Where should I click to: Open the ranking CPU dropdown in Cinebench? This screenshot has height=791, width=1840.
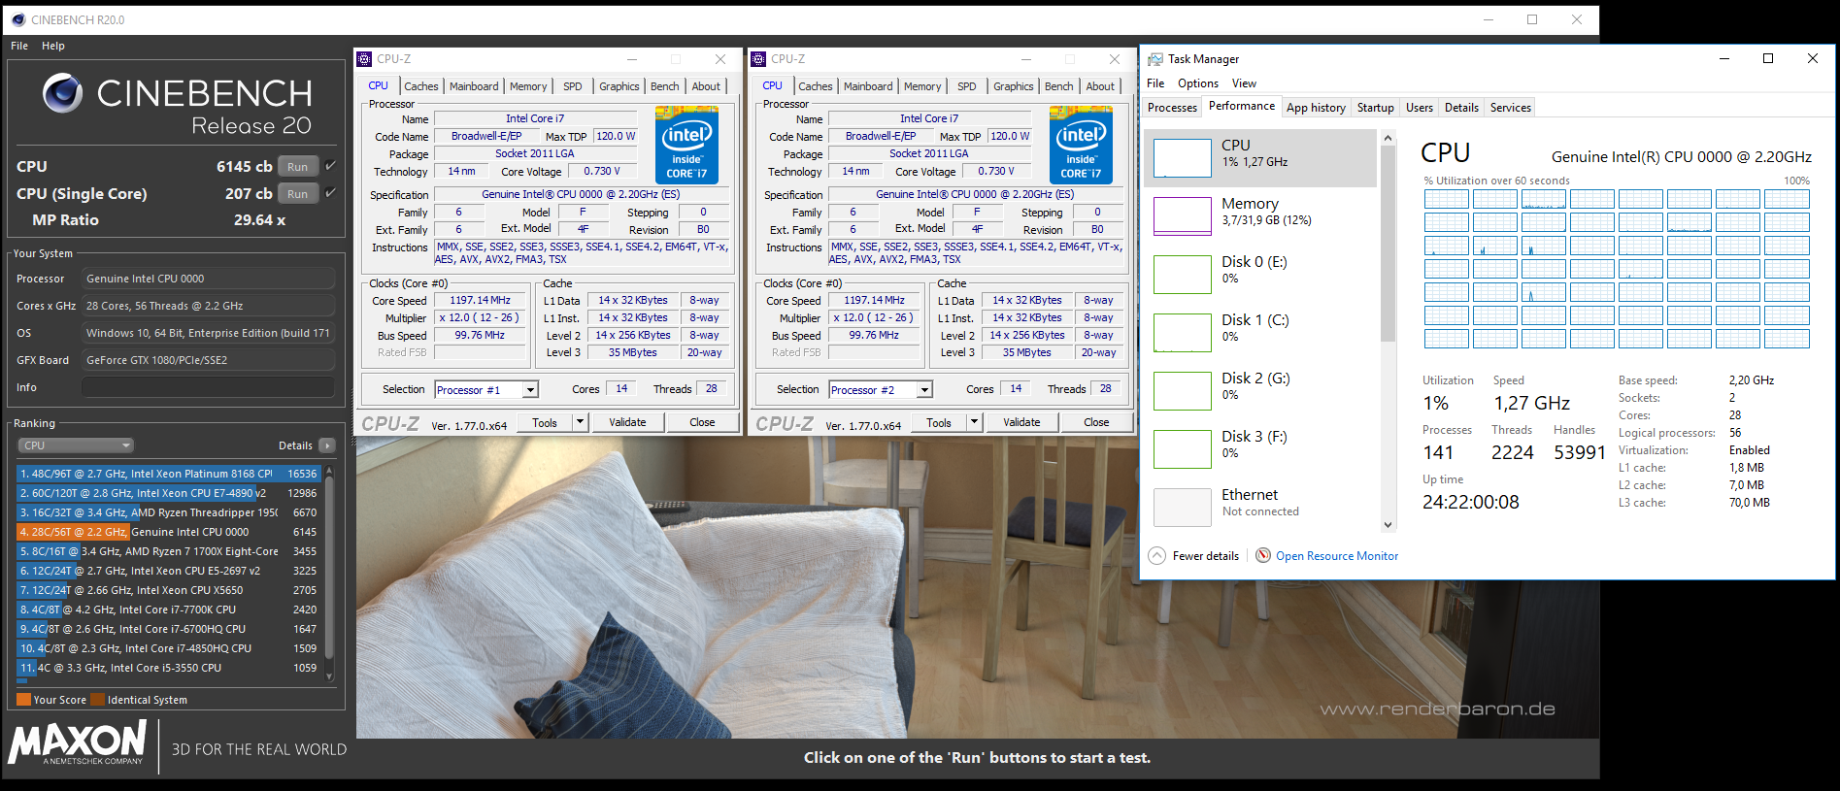point(76,445)
